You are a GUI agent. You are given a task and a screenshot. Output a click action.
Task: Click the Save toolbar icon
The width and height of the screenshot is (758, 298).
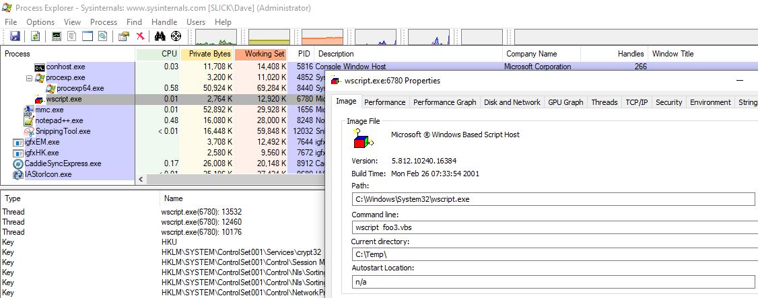pyautogui.click(x=15, y=36)
